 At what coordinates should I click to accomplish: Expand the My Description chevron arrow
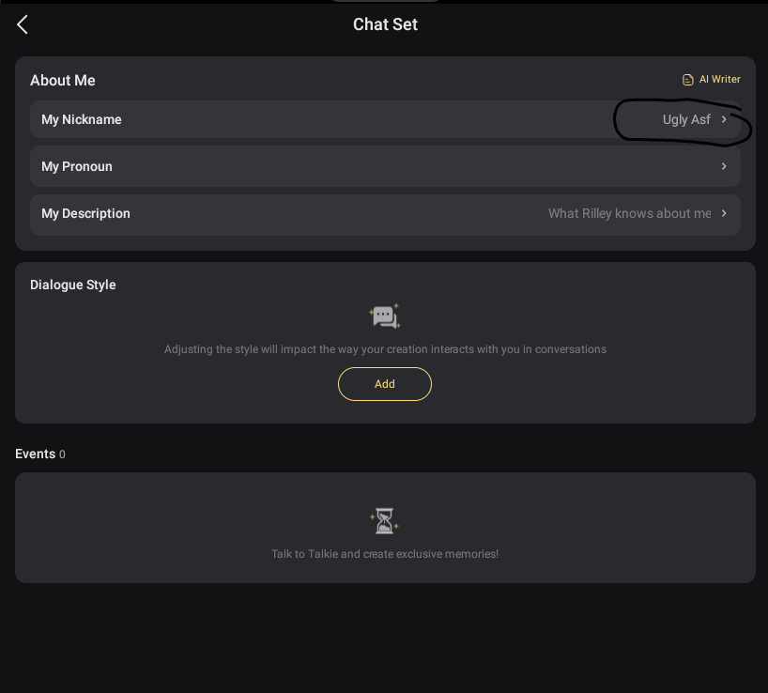coord(724,213)
